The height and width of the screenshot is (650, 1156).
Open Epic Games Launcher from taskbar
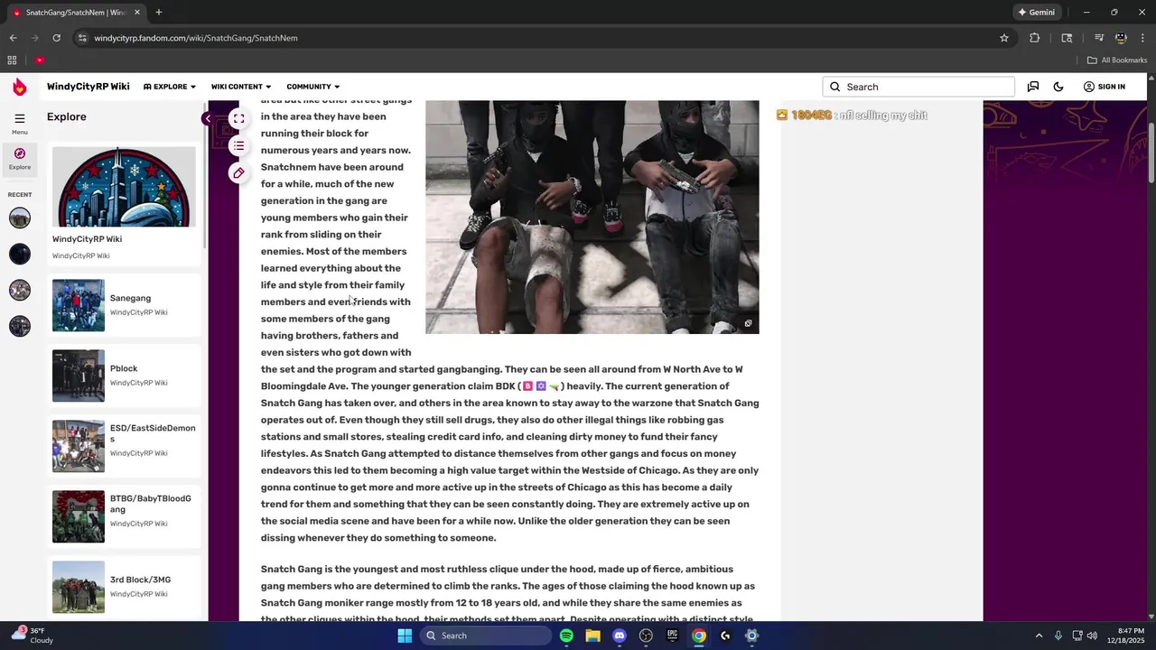click(672, 636)
